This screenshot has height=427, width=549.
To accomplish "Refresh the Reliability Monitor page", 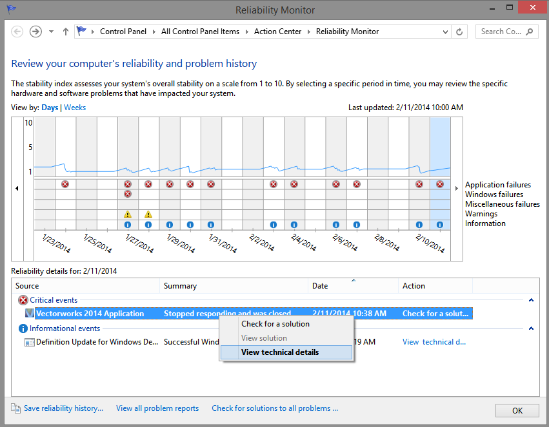I will tap(459, 32).
